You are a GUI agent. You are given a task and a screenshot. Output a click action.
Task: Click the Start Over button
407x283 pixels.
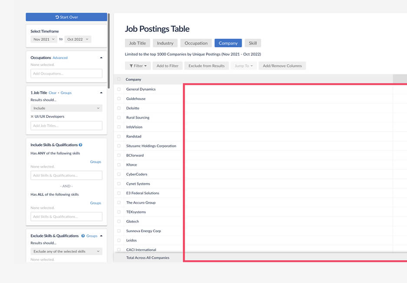click(66, 17)
